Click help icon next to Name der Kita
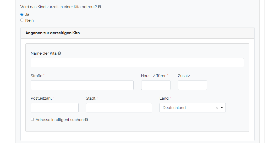 click(59, 53)
